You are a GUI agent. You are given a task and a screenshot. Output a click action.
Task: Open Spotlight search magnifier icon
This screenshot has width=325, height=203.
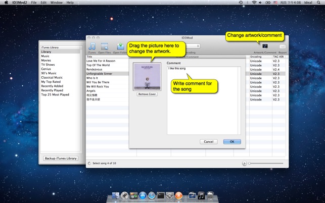tap(318, 3)
